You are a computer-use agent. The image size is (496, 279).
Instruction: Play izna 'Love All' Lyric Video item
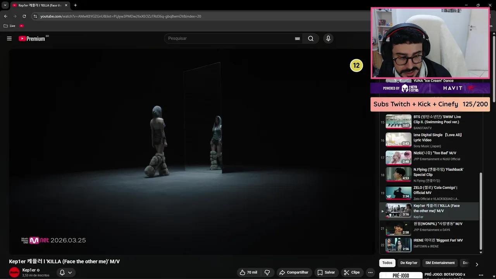click(x=430, y=140)
